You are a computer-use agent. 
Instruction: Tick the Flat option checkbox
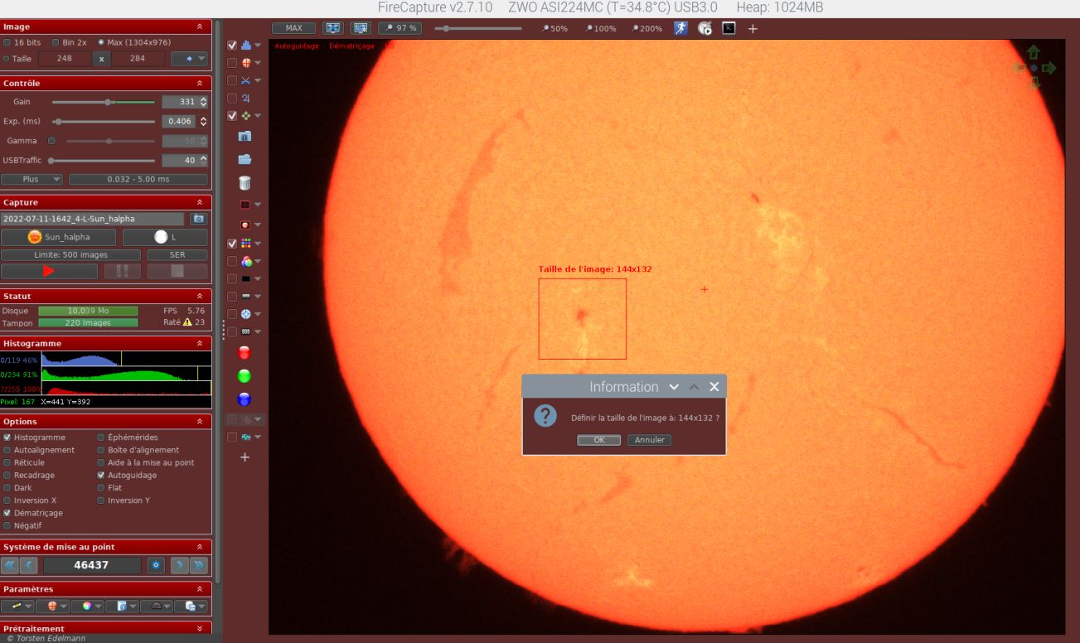pos(101,488)
